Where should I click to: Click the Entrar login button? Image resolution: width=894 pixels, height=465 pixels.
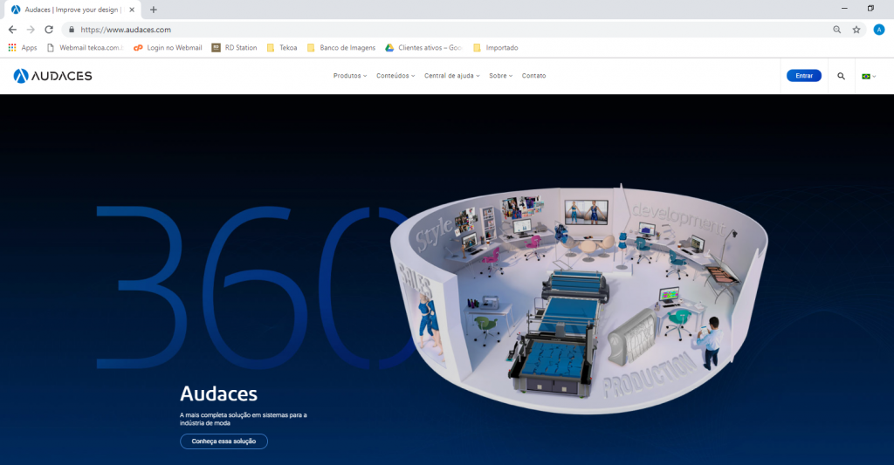click(x=804, y=76)
